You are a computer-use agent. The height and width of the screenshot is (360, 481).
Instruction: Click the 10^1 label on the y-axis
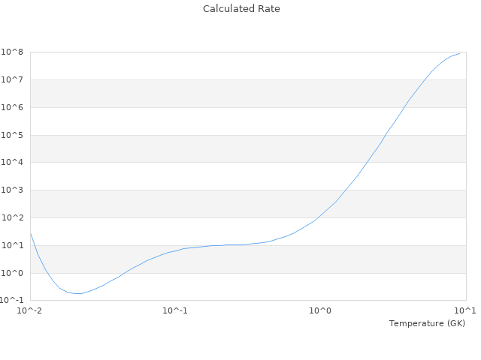(x=13, y=246)
